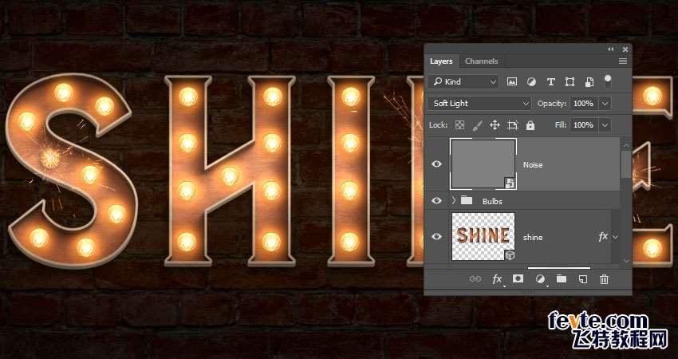Lock all layer attributes
678x359 pixels.
[x=530, y=125]
